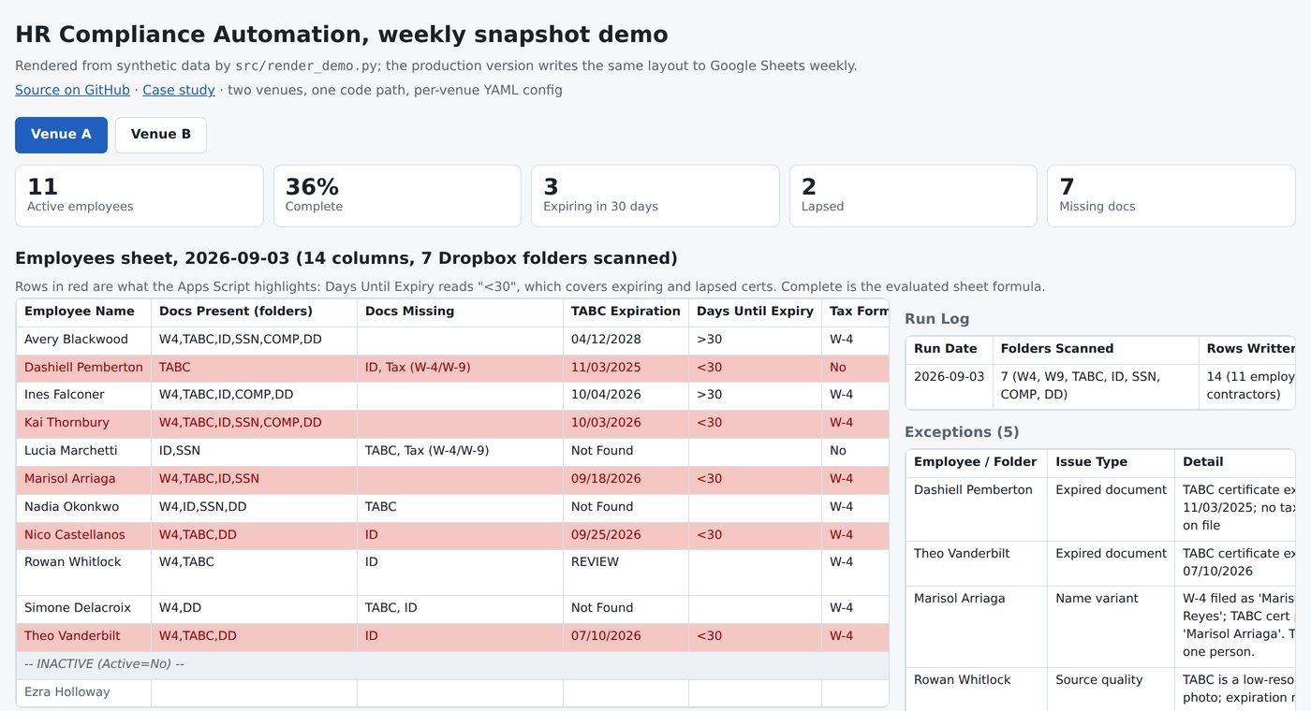This screenshot has width=1311, height=711.
Task: Click the Docs Present (folders) column header
Action: [254, 312]
